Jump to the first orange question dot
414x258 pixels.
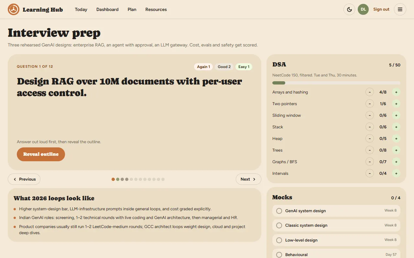[x=113, y=179]
